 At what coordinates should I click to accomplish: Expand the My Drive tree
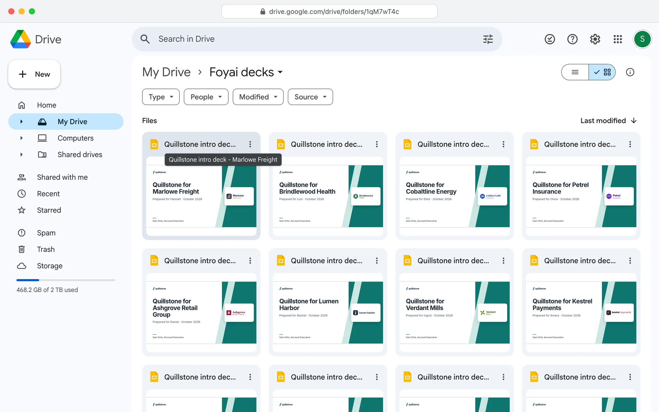[21, 122]
